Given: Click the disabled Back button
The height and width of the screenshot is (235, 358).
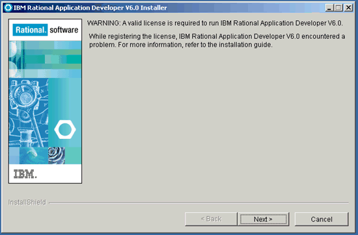Looking at the screenshot, I should coord(211,219).
